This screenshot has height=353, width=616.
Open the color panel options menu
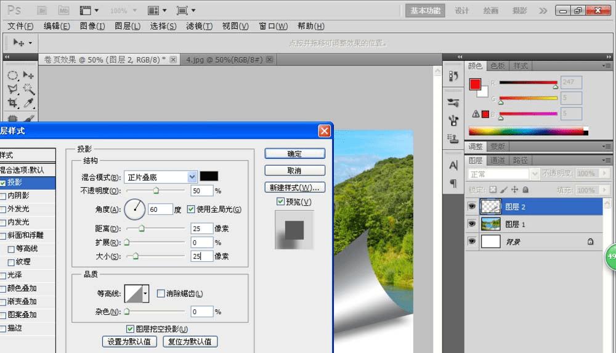[x=607, y=66]
